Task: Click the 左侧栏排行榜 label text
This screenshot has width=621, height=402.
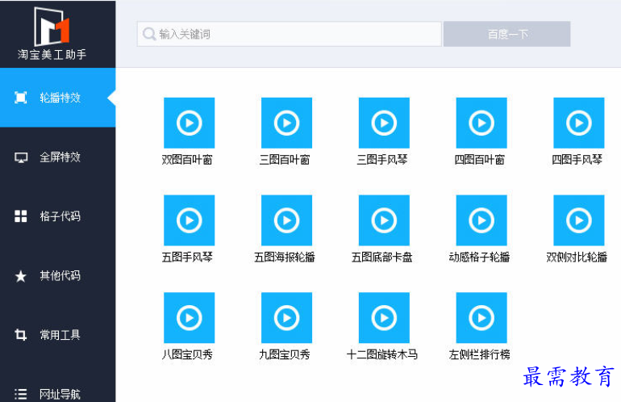Action: point(479,354)
